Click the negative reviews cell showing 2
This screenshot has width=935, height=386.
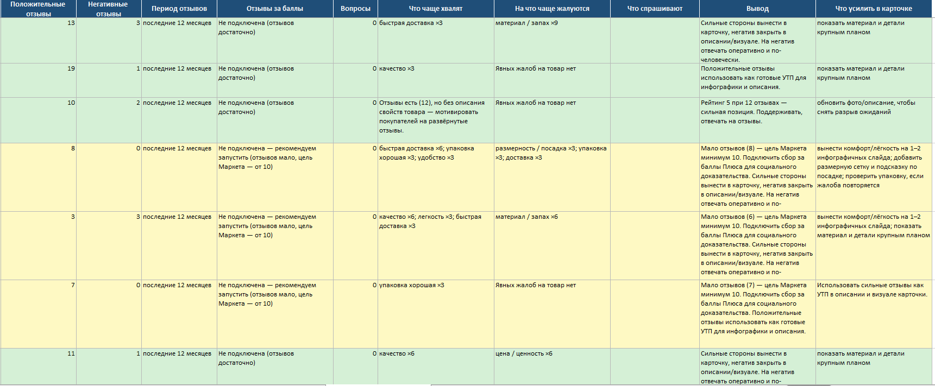(x=109, y=121)
